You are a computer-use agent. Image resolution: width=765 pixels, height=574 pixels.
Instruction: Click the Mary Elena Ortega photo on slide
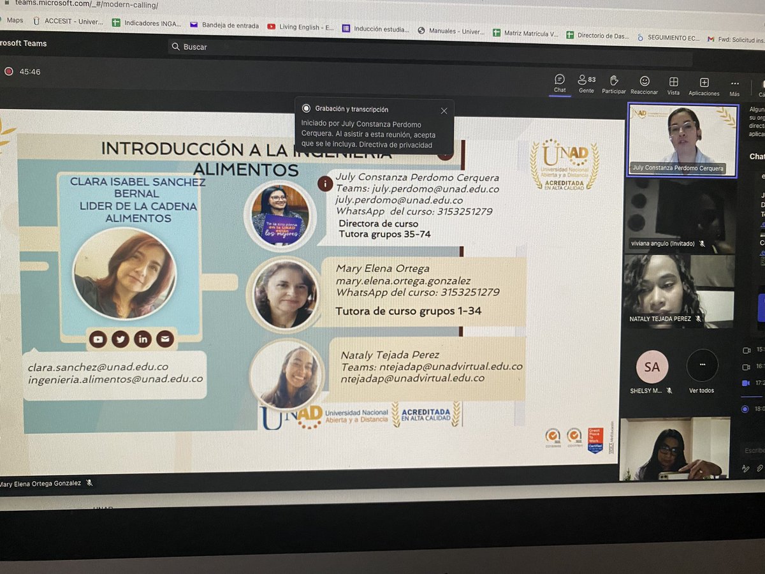click(285, 295)
